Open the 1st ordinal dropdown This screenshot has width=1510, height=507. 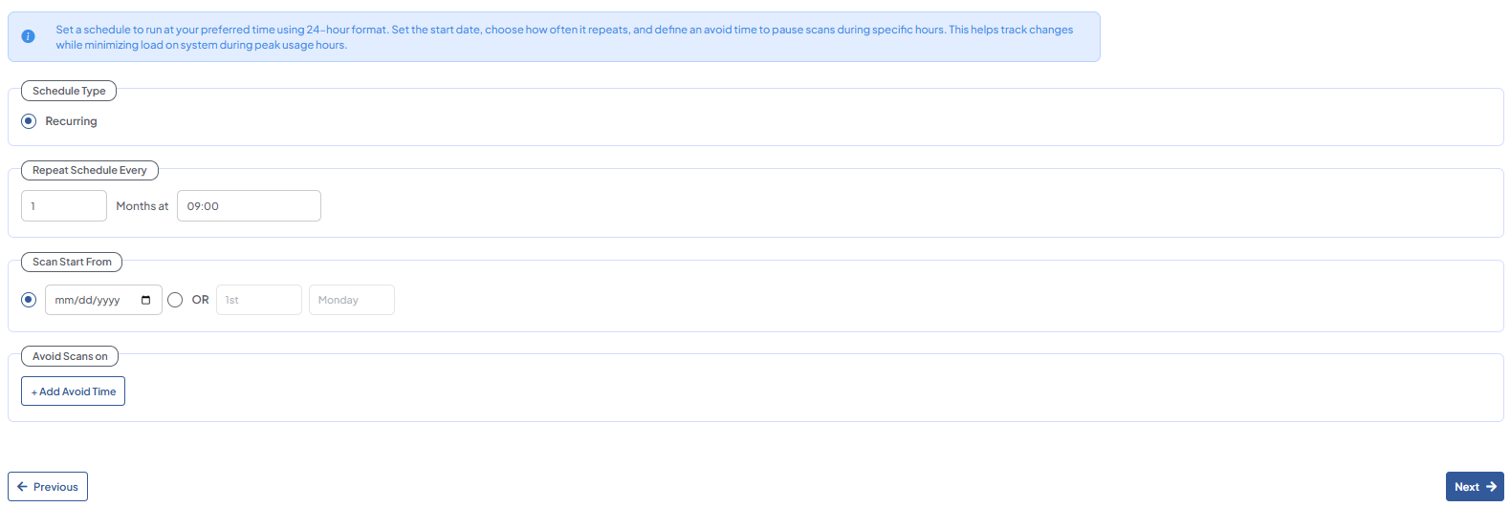click(258, 300)
